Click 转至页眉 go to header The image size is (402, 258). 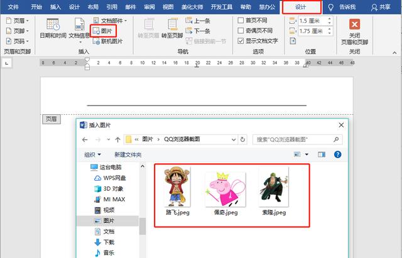148,28
